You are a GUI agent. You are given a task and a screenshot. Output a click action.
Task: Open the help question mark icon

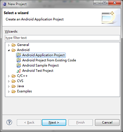click(x=9, y=122)
